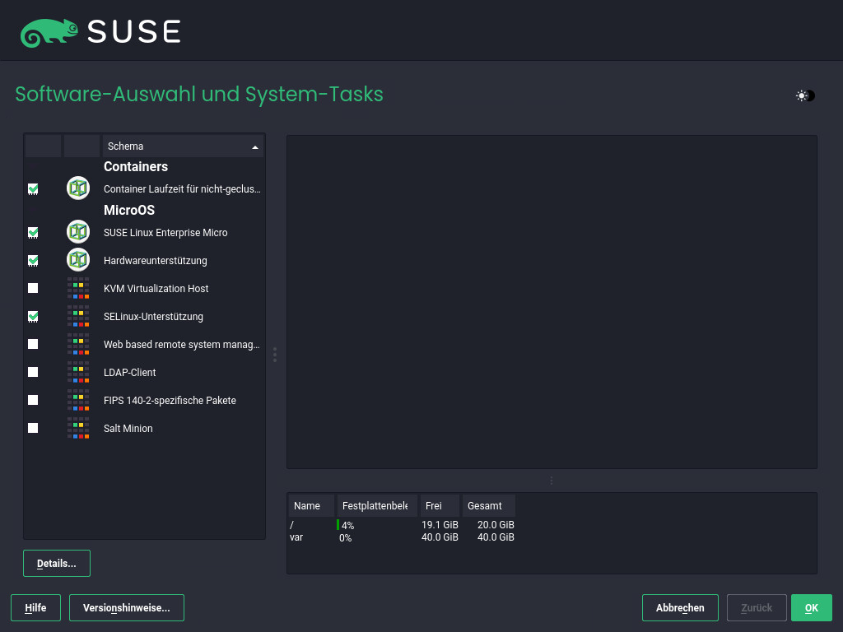Click the root partition name '/'
This screenshot has width=843, height=632.
tap(292, 525)
